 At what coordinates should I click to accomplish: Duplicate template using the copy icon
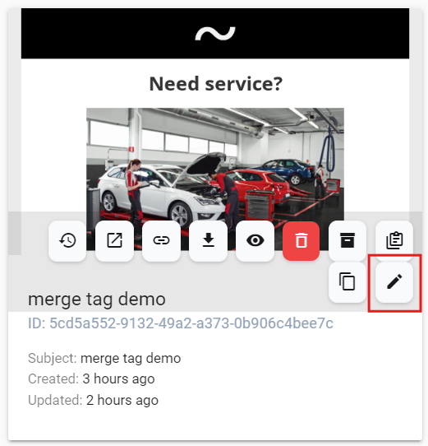point(347,282)
